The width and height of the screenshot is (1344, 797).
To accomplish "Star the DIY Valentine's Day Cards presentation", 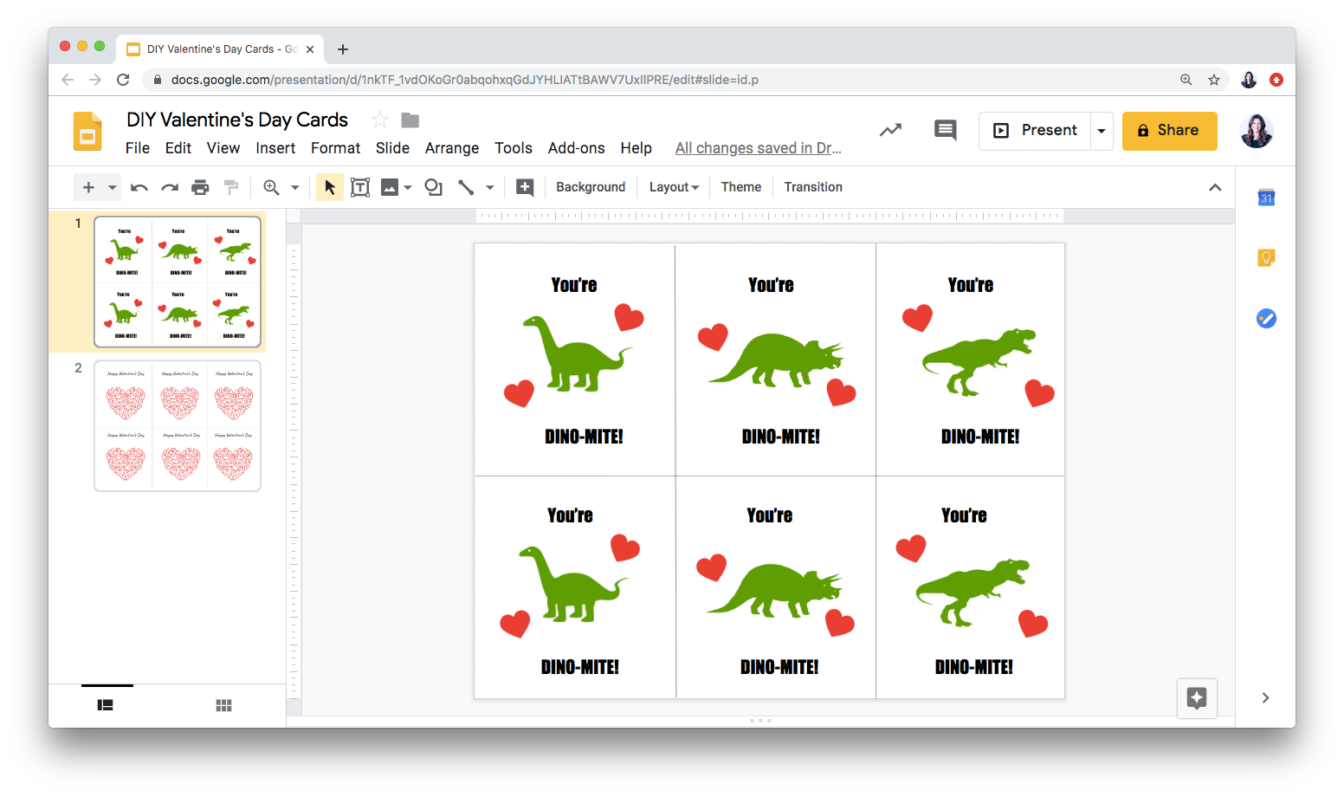I will pos(379,120).
